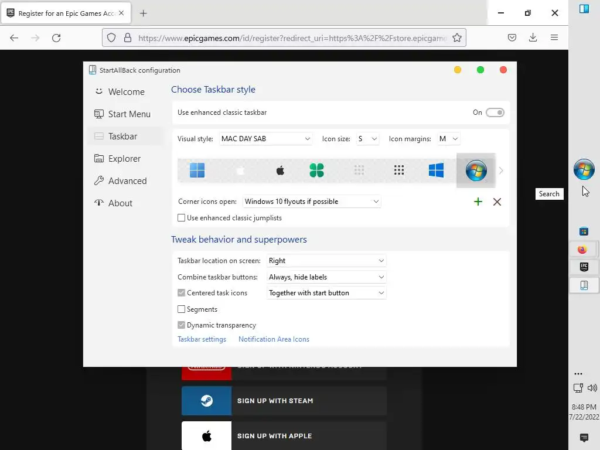
Task: Change Taskbar location on screen dropdown
Action: point(326,261)
